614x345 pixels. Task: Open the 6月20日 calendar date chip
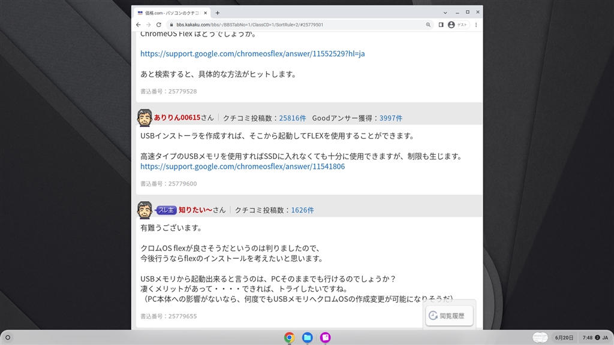pyautogui.click(x=564, y=338)
